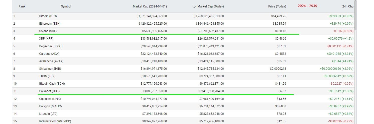Click Bitcoin's today market cap $1,268,128,465,013.00
Image resolution: width=374 pixels, height=124 pixels.
tap(209, 16)
